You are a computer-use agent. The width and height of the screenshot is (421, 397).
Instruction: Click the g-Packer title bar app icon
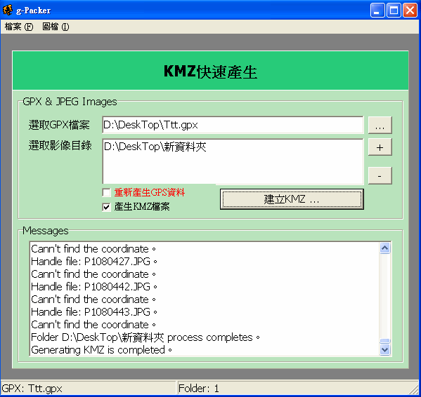coord(8,11)
